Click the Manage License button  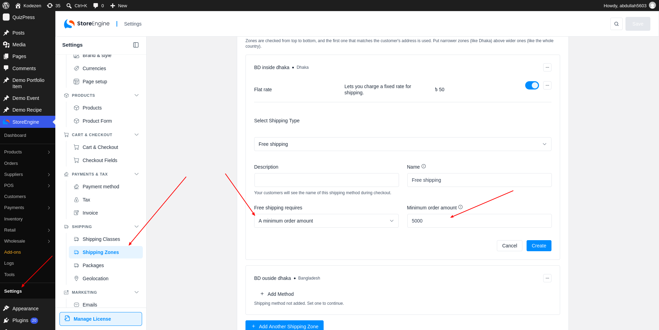tap(101, 319)
